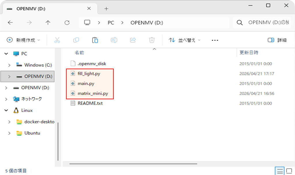Click the Cut scissors icon

click(57, 40)
